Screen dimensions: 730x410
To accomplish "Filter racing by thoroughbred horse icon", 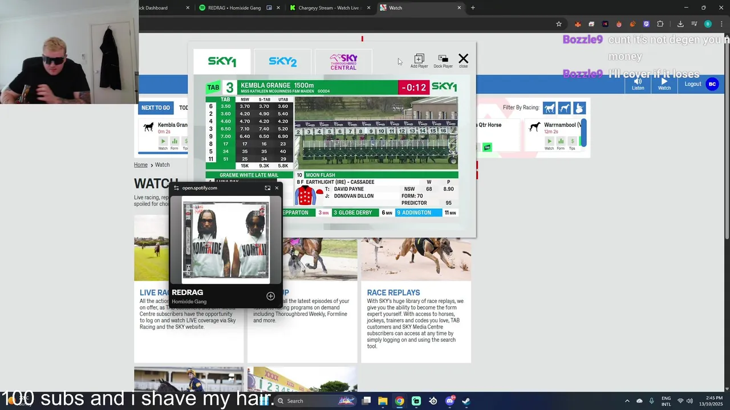I will click(549, 108).
